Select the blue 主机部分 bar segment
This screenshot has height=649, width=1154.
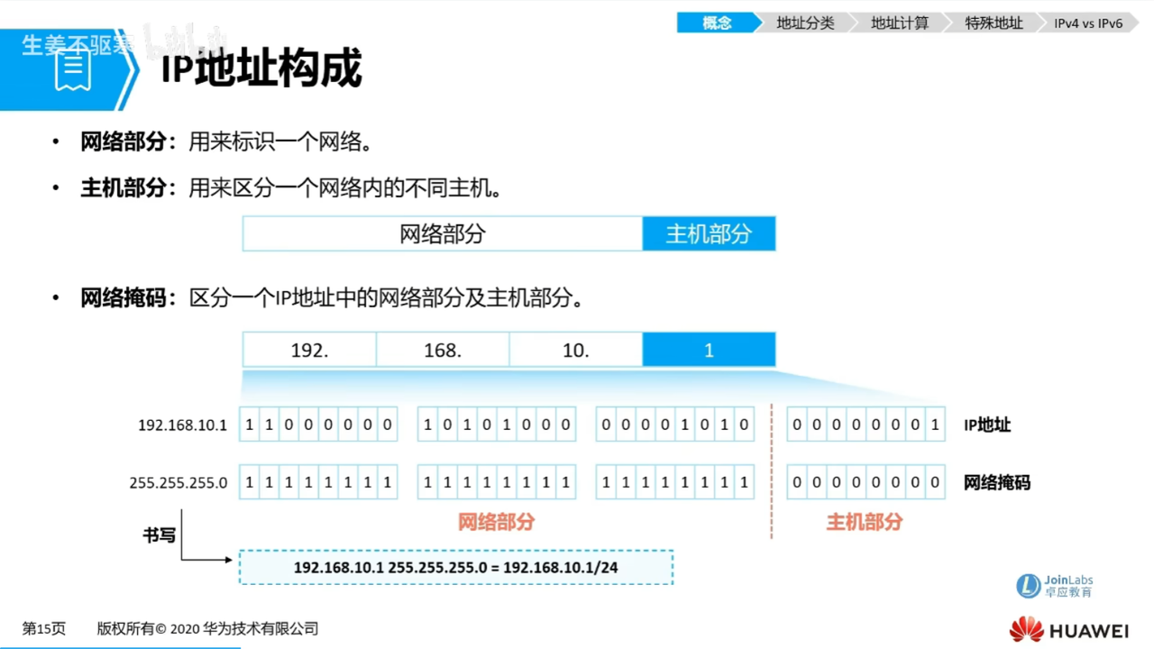coord(709,233)
